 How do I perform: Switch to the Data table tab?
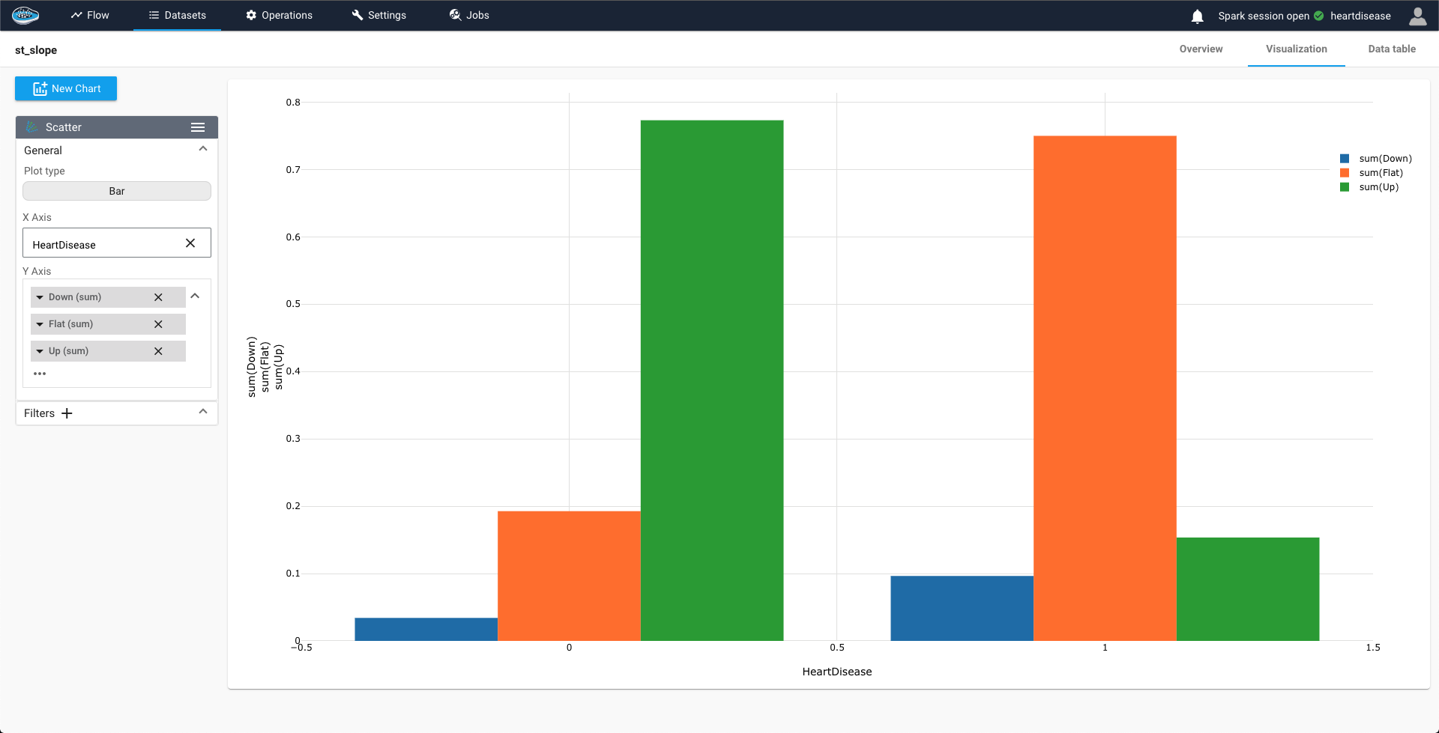tap(1391, 49)
